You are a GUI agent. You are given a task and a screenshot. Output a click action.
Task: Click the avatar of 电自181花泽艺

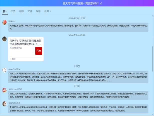(x=4, y=104)
